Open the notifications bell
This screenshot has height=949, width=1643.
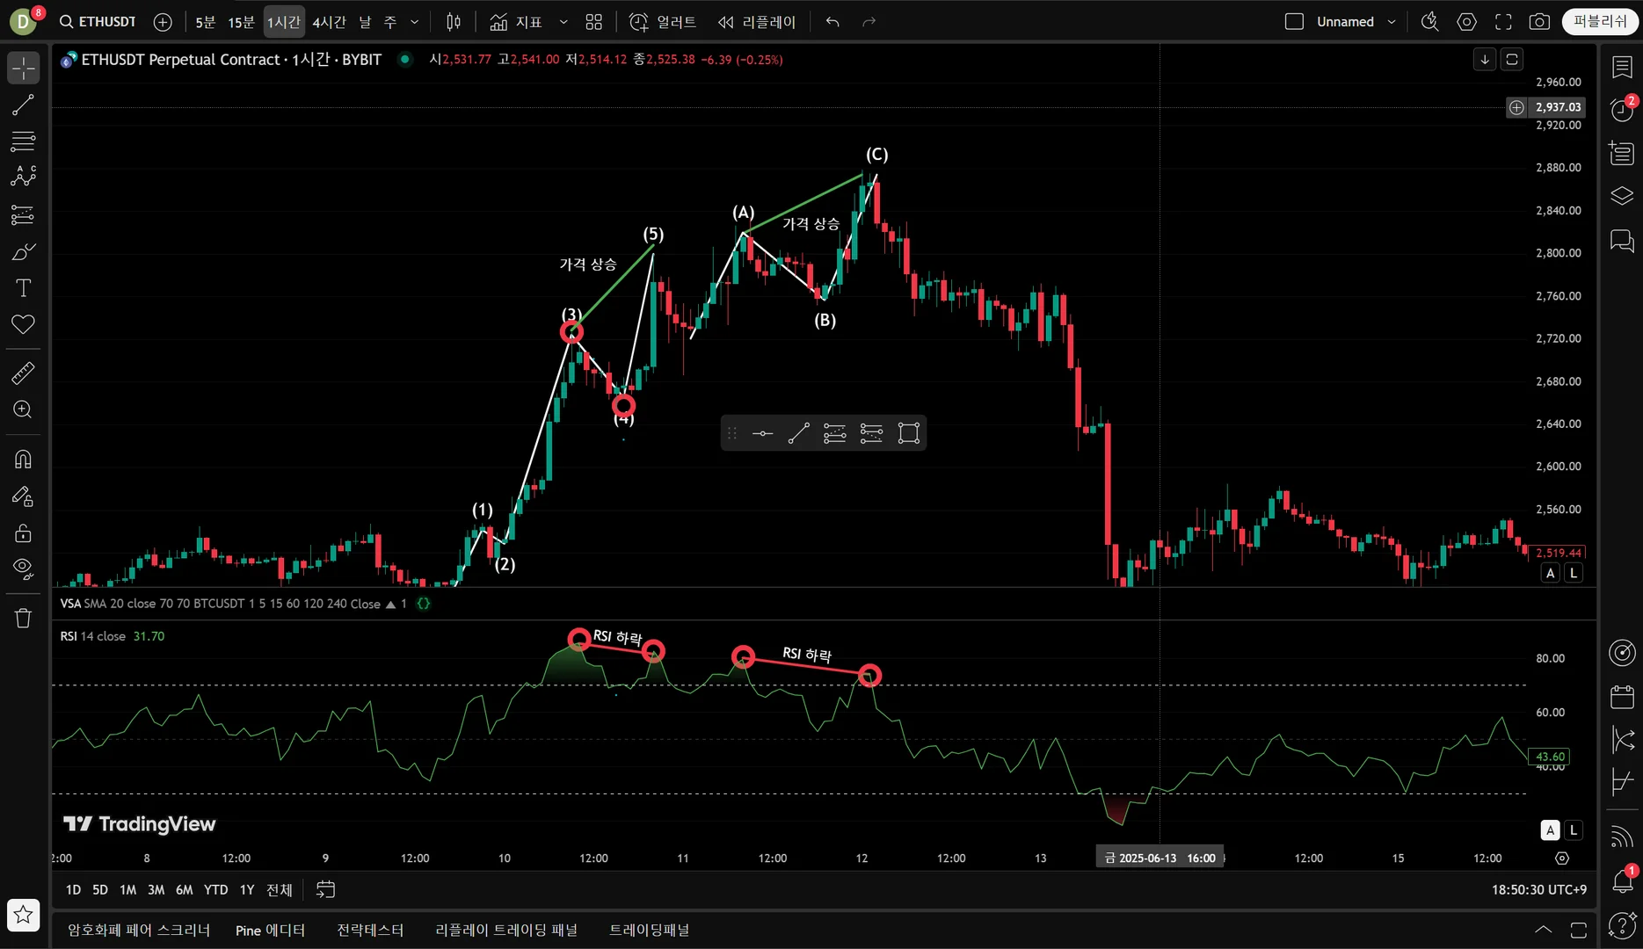[1622, 880]
